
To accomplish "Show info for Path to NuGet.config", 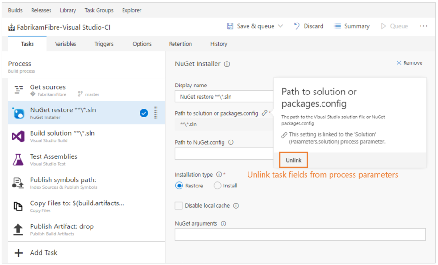I will (231, 142).
